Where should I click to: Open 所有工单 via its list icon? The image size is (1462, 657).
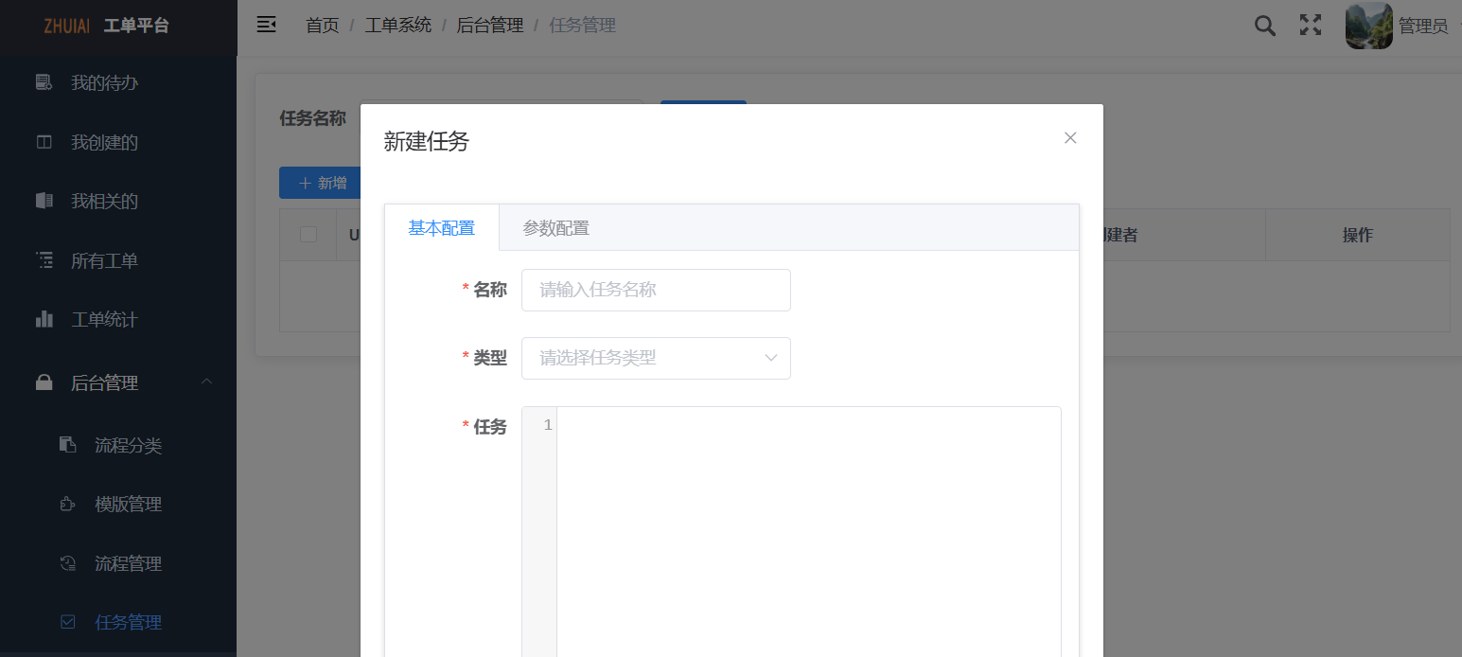pyautogui.click(x=43, y=260)
